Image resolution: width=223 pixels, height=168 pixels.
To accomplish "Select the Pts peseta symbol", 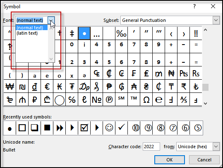I will pos(183,73).
